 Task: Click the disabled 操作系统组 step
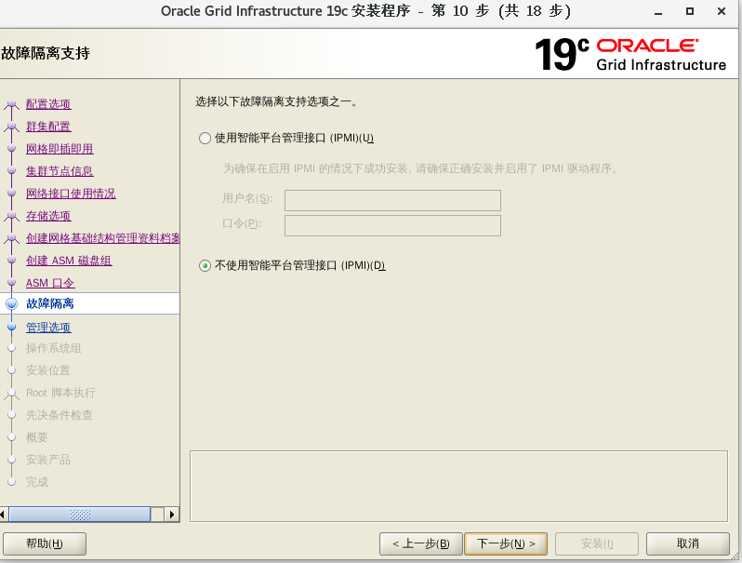(54, 348)
